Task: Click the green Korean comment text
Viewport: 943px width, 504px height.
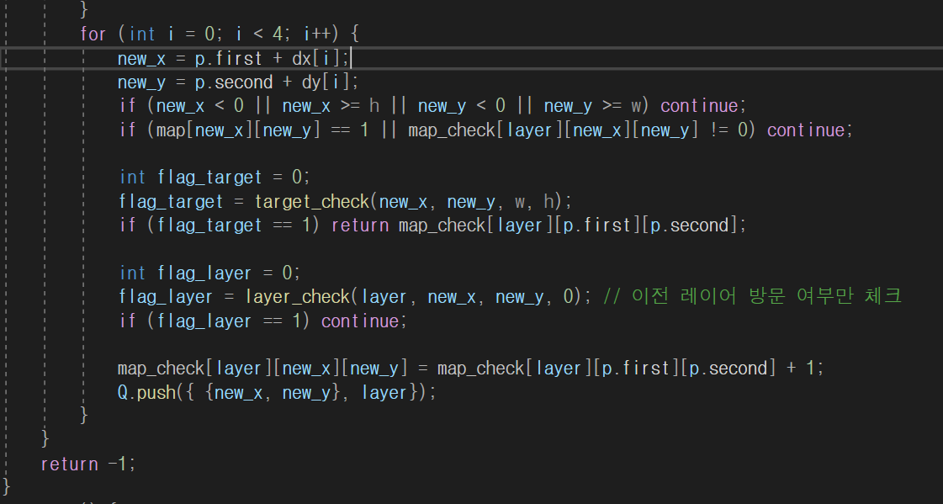Action: point(752,296)
